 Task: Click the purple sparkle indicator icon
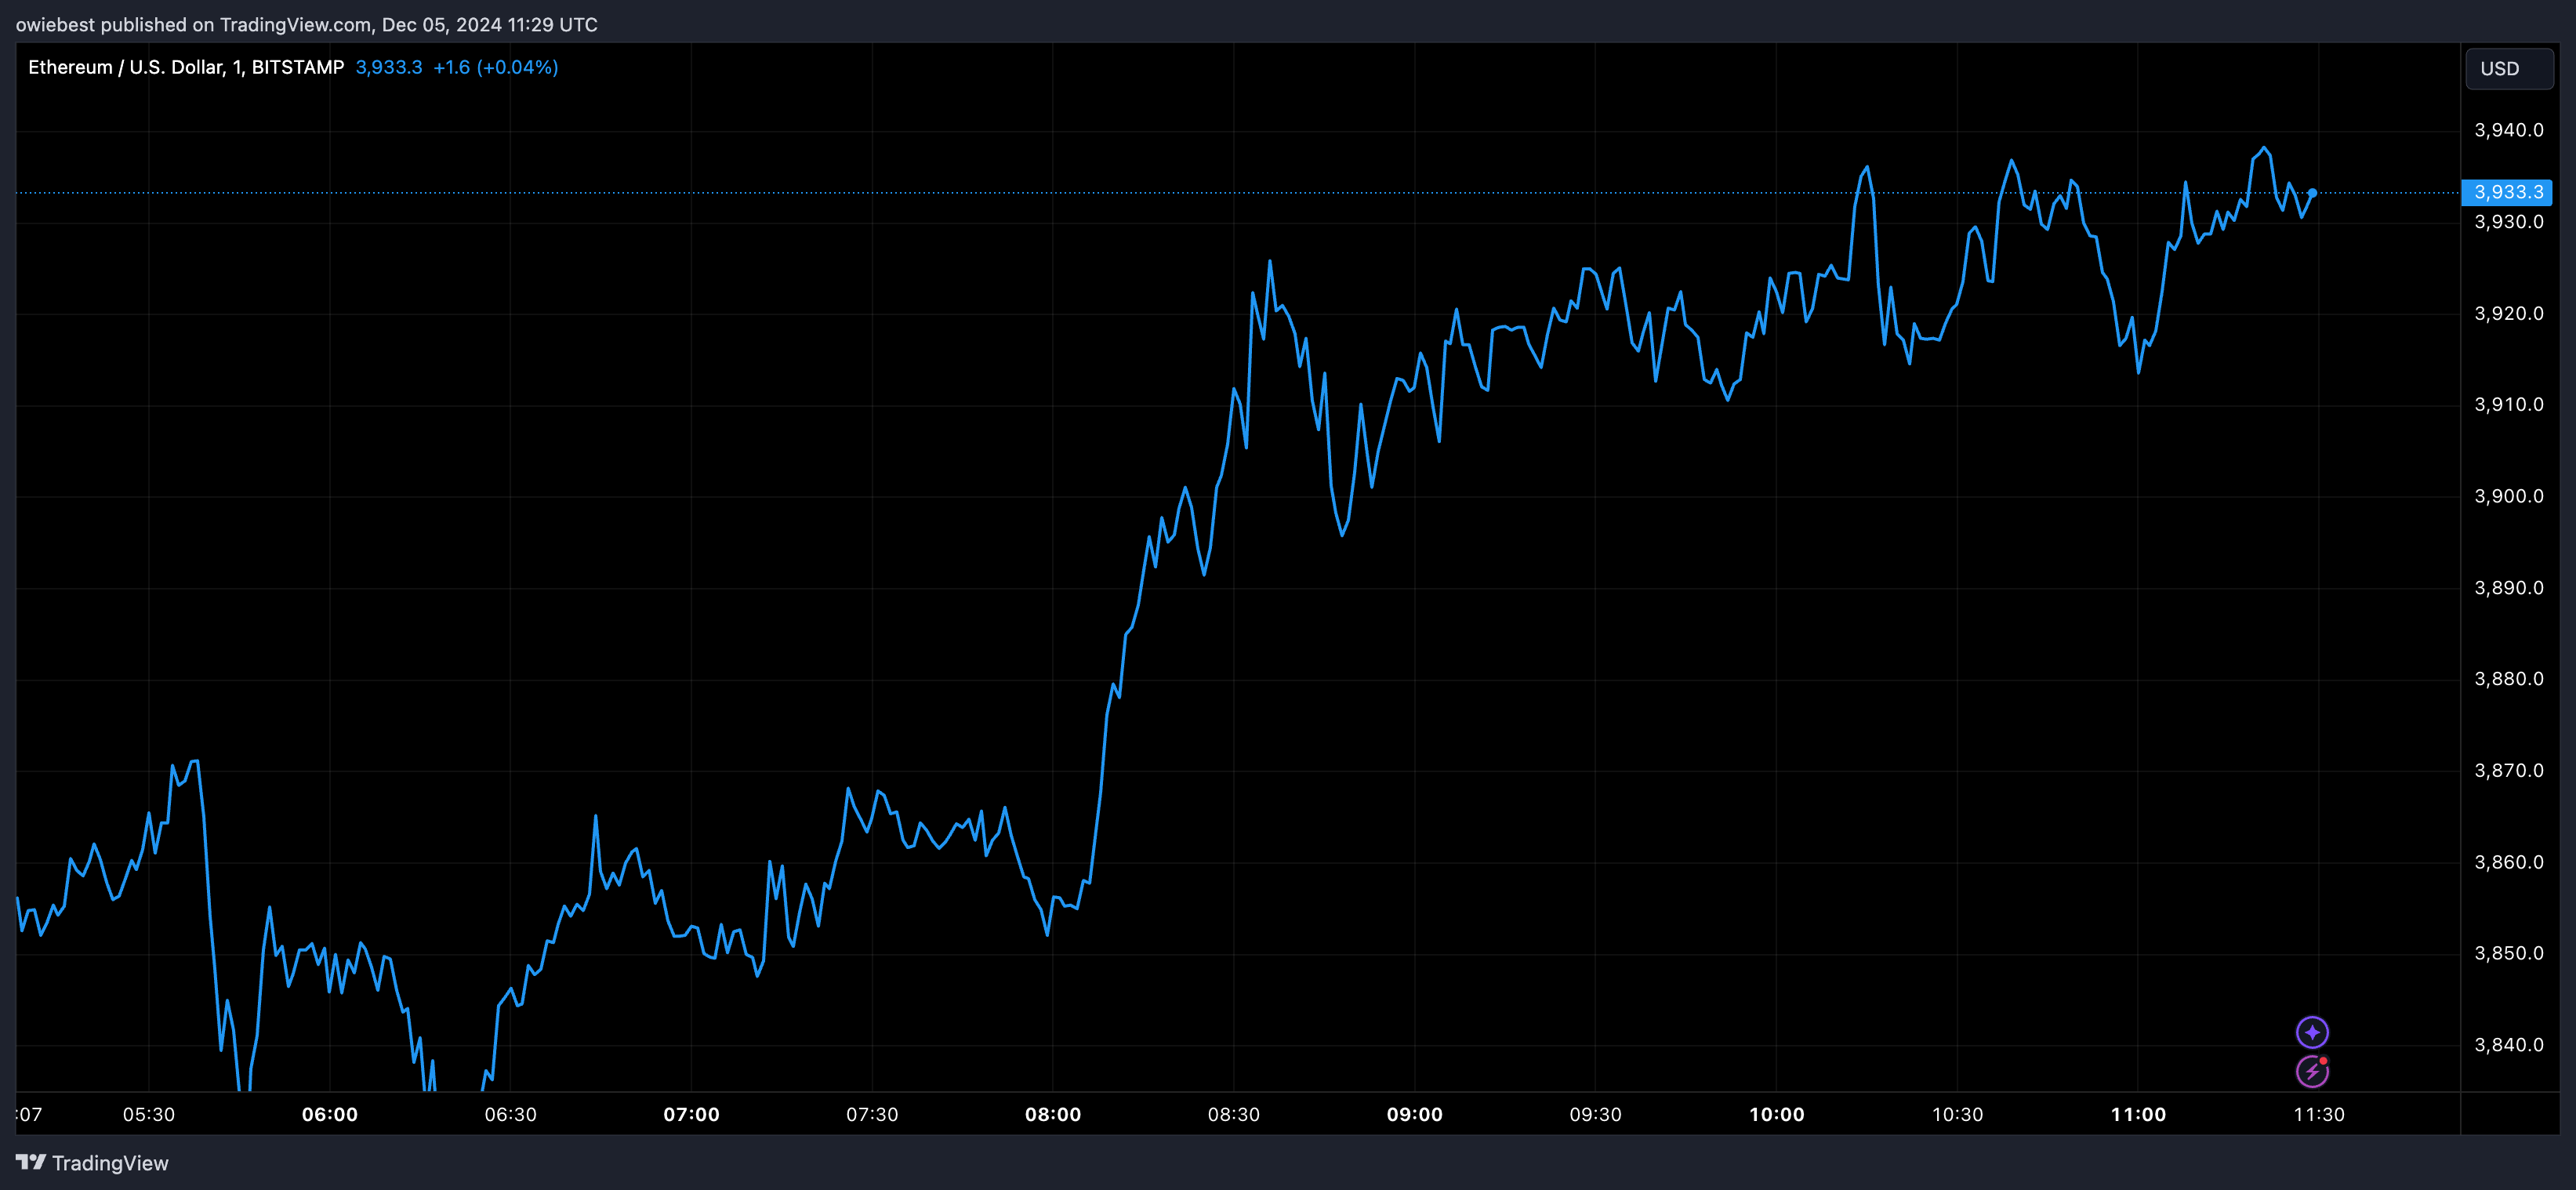[2312, 1032]
